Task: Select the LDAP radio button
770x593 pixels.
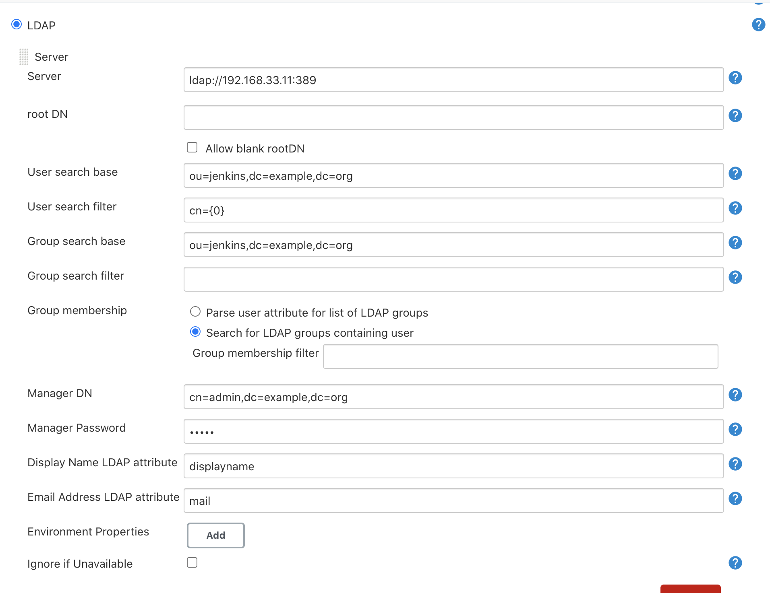Action: 17,25
